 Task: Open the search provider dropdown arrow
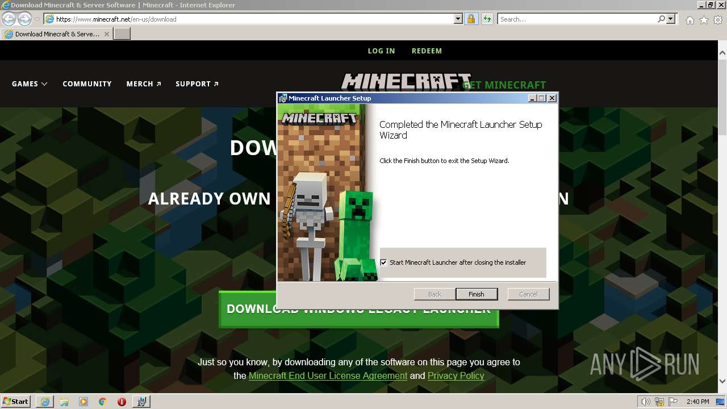[x=671, y=19]
